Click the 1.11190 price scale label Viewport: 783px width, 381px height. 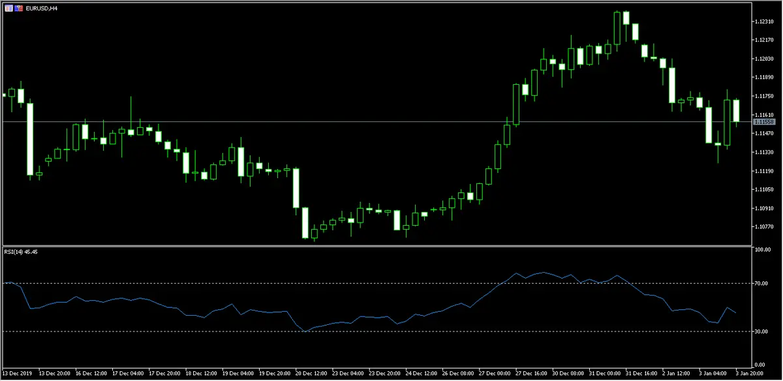[x=763, y=171]
